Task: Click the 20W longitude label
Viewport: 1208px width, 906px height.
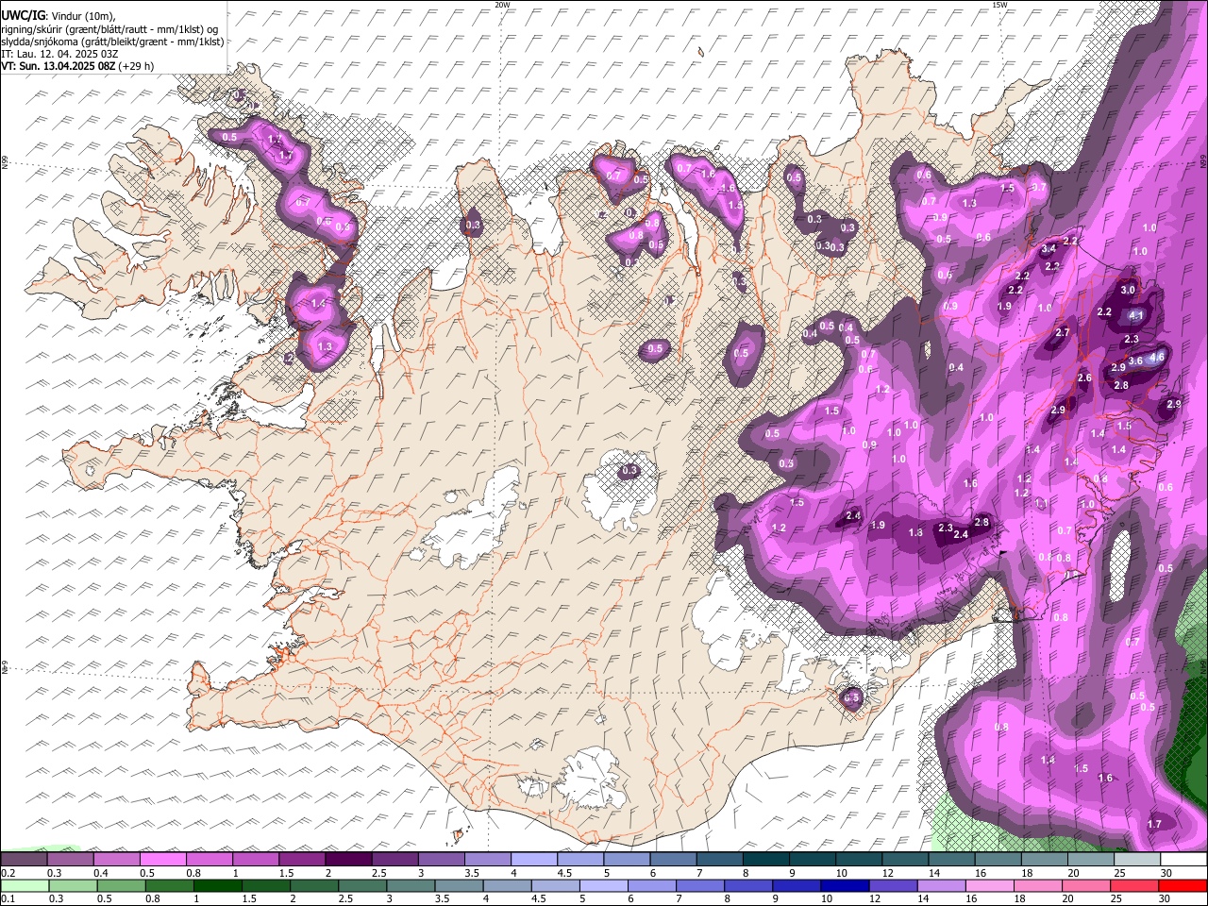Action: coord(502,5)
